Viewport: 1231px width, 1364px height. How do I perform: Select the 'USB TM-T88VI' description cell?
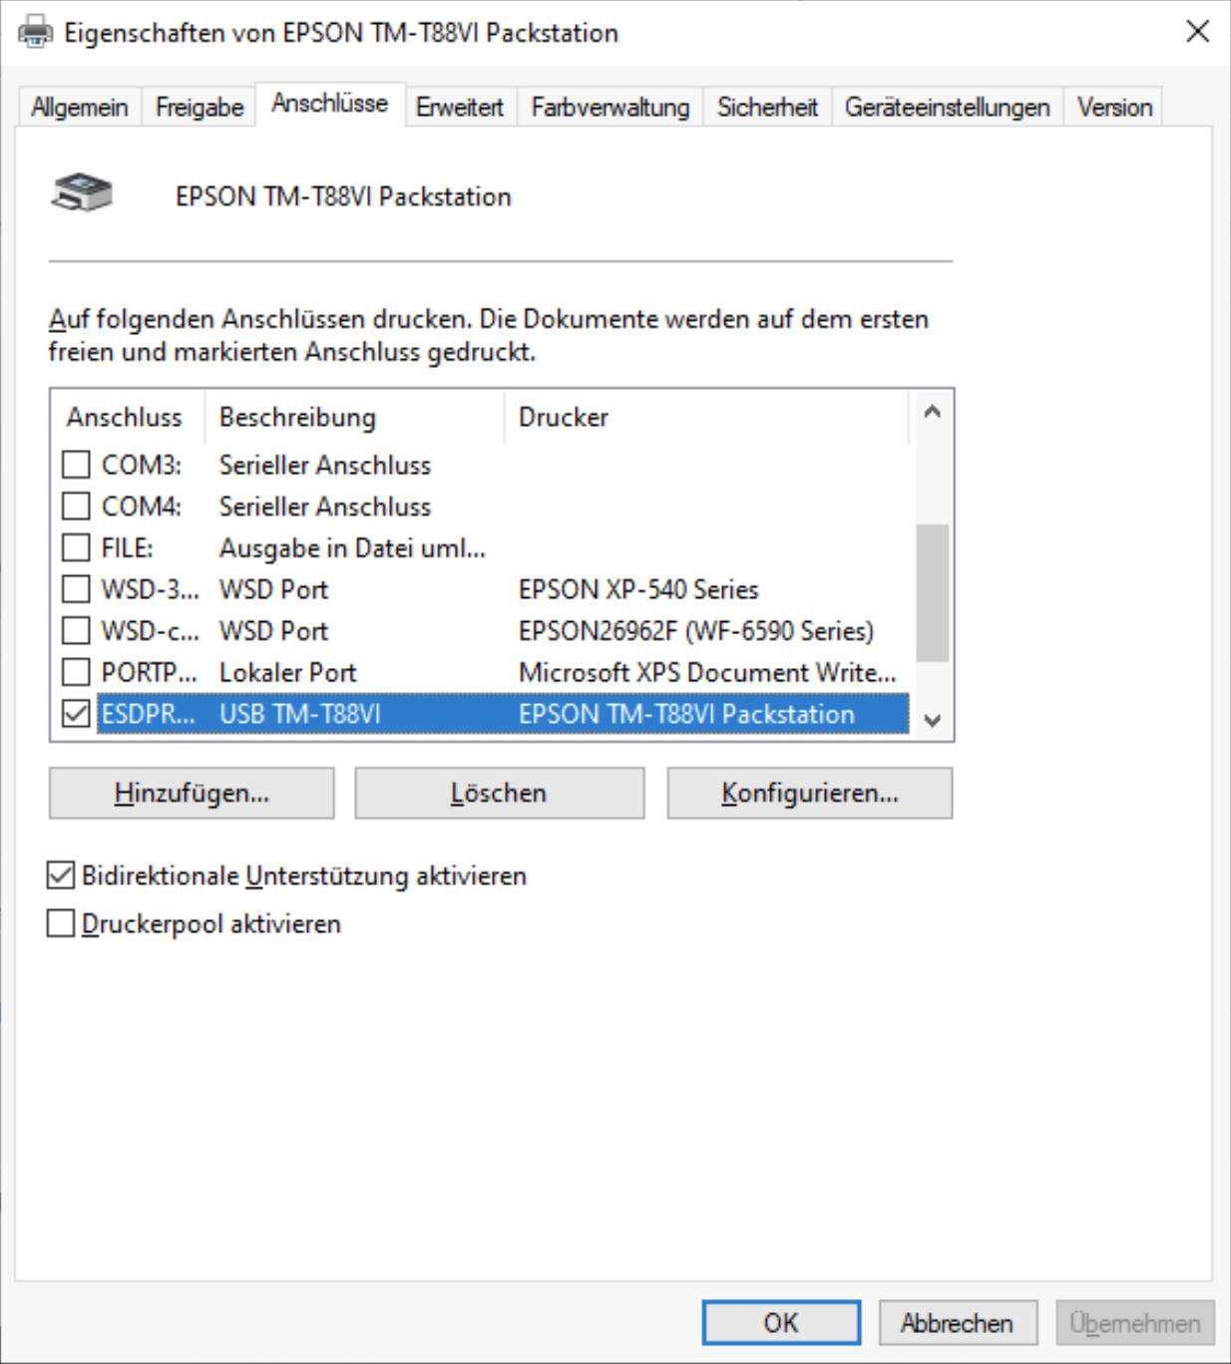[x=300, y=714]
